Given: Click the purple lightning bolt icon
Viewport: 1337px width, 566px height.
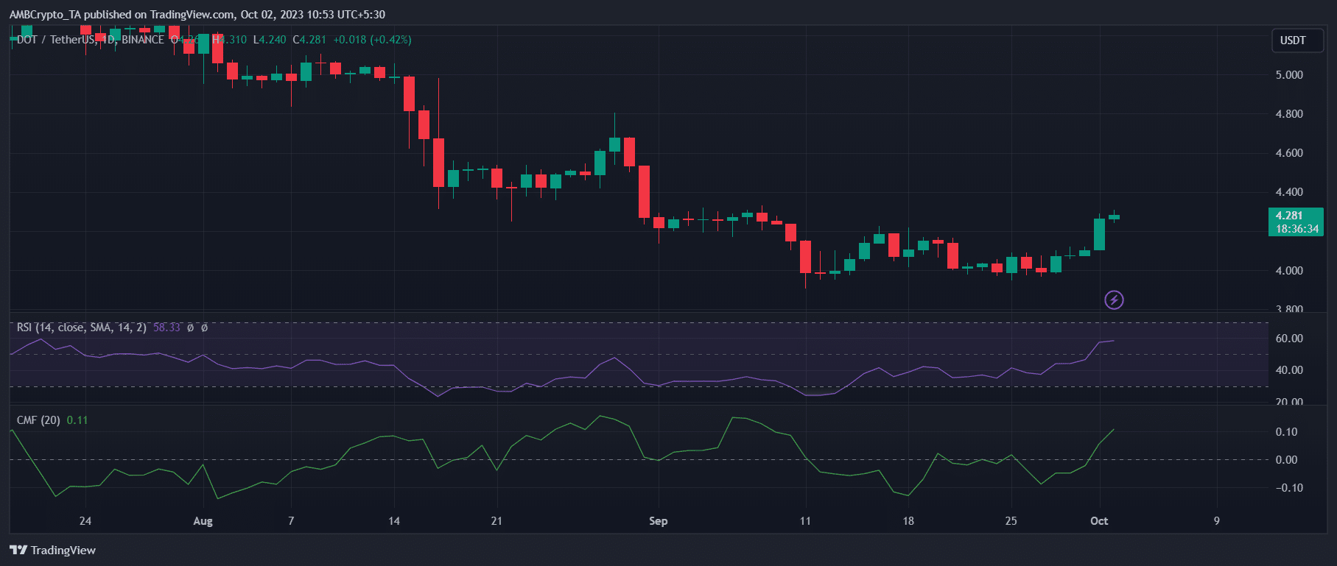Looking at the screenshot, I should click(1114, 300).
